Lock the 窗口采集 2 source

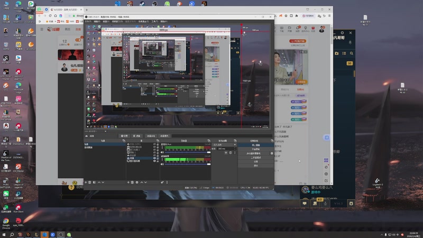[158, 150]
